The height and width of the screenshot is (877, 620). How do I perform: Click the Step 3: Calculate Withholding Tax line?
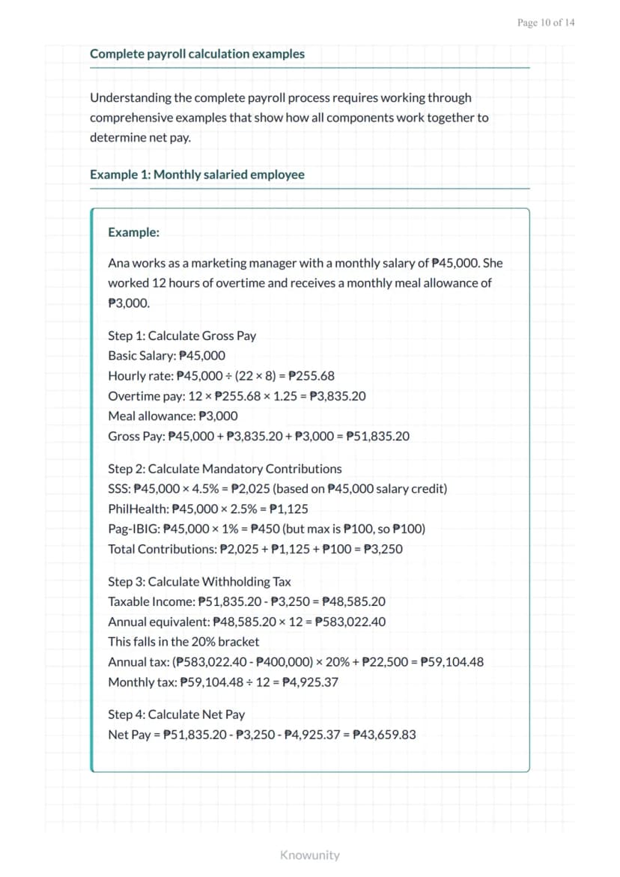pyautogui.click(x=200, y=582)
